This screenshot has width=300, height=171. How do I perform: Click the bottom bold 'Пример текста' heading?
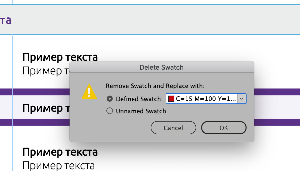pyautogui.click(x=60, y=152)
